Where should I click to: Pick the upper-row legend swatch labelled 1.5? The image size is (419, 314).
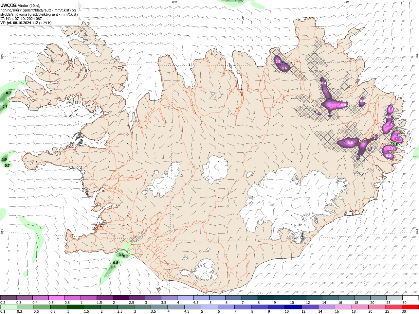[x=104, y=298]
